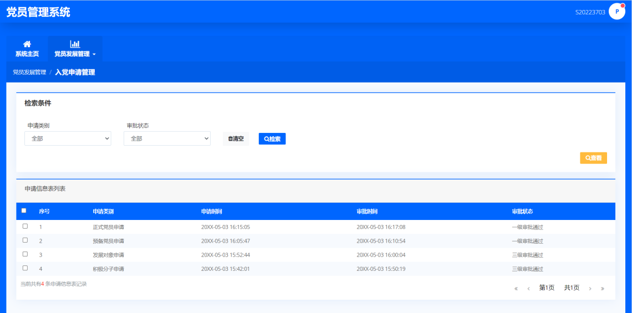632x313 pixels.
Task: Select 正式党员申请 cell
Action: click(109, 227)
